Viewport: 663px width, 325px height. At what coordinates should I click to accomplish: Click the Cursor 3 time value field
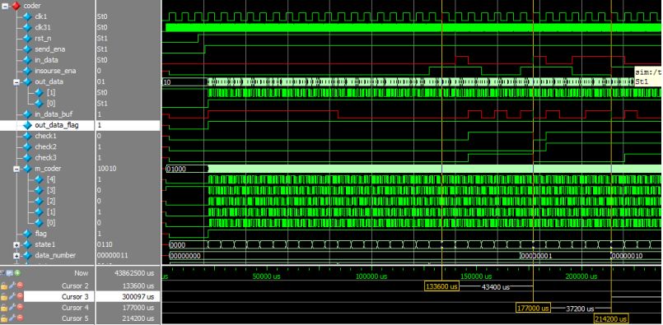[128, 297]
